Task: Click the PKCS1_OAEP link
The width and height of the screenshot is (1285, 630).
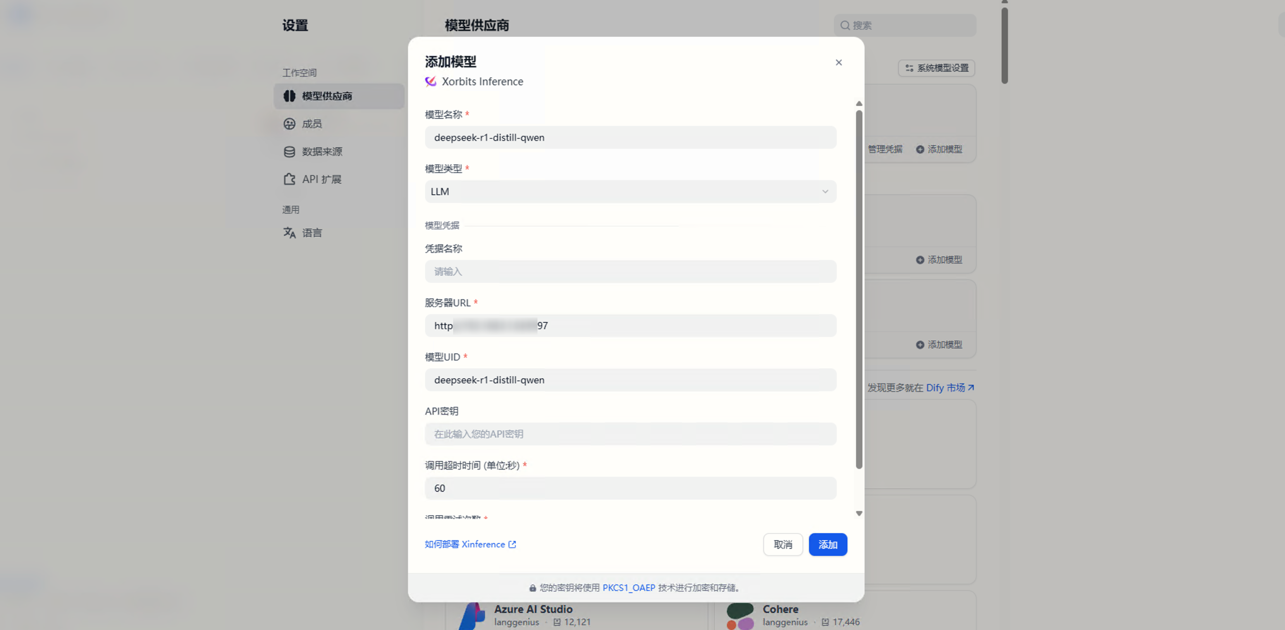Action: pos(628,587)
